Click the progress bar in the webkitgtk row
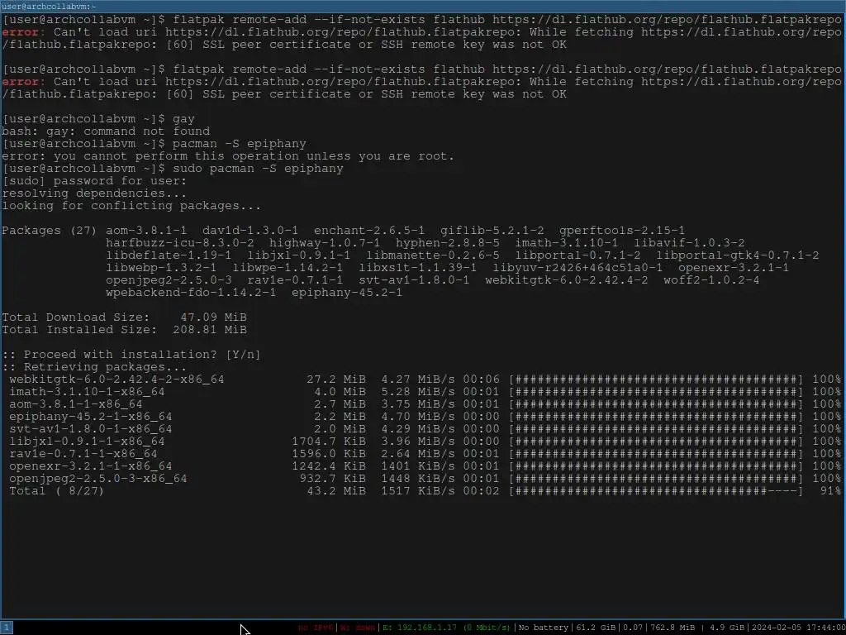The width and height of the screenshot is (846, 635). pyautogui.click(x=655, y=380)
